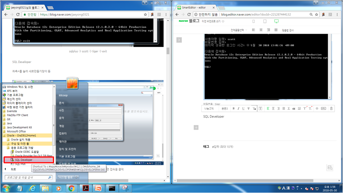Open Internet Explorer from the taskbar
This screenshot has height=193, width=343.
(32, 188)
